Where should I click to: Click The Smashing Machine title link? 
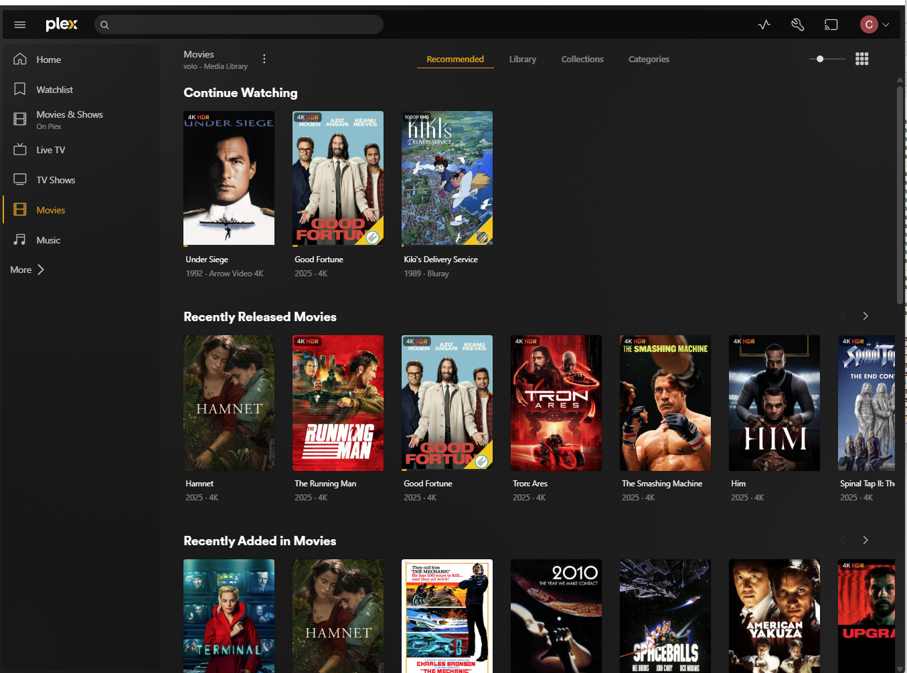662,484
